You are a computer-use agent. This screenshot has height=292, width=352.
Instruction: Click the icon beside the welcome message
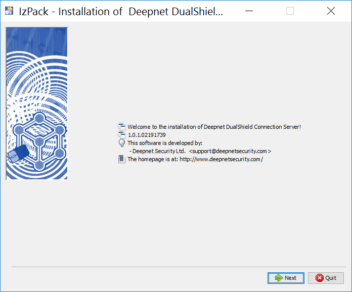click(121, 127)
